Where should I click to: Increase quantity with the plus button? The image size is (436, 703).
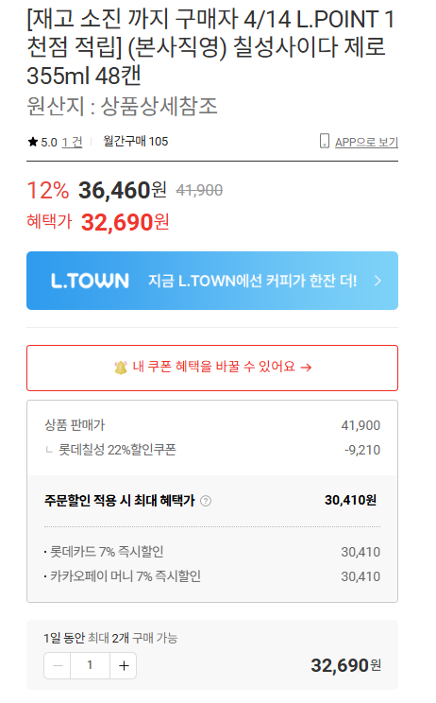(124, 666)
